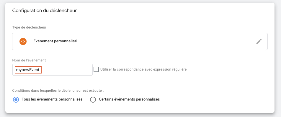The height and width of the screenshot is (117, 281).
Task: Click the "Utiliser la correspondance avec expression régulière" label
Action: 143,69
